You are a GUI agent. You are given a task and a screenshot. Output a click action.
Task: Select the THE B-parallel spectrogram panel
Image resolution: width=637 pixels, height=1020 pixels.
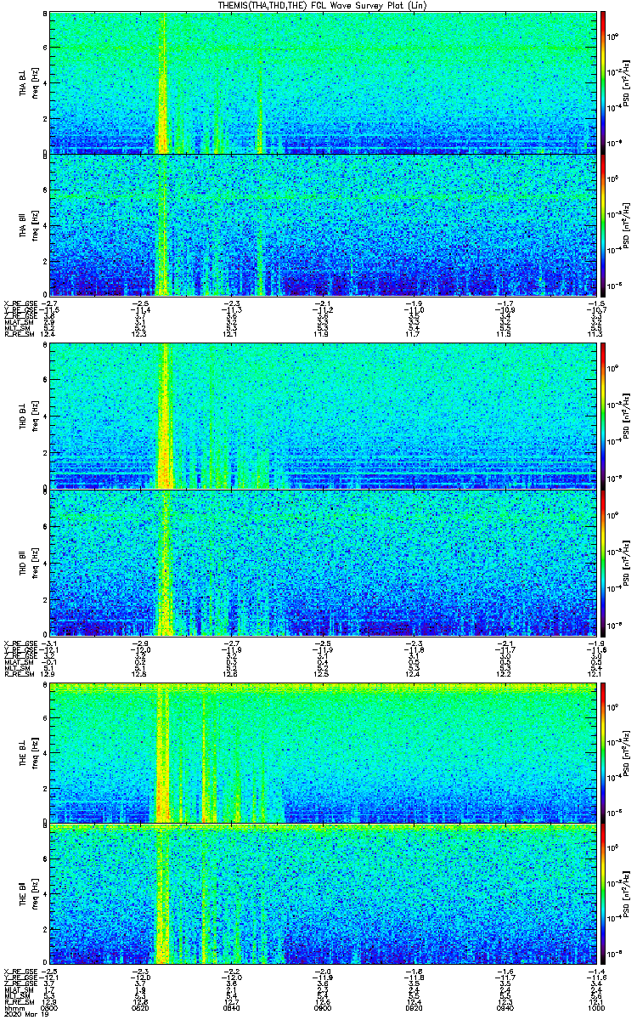(x=322, y=895)
